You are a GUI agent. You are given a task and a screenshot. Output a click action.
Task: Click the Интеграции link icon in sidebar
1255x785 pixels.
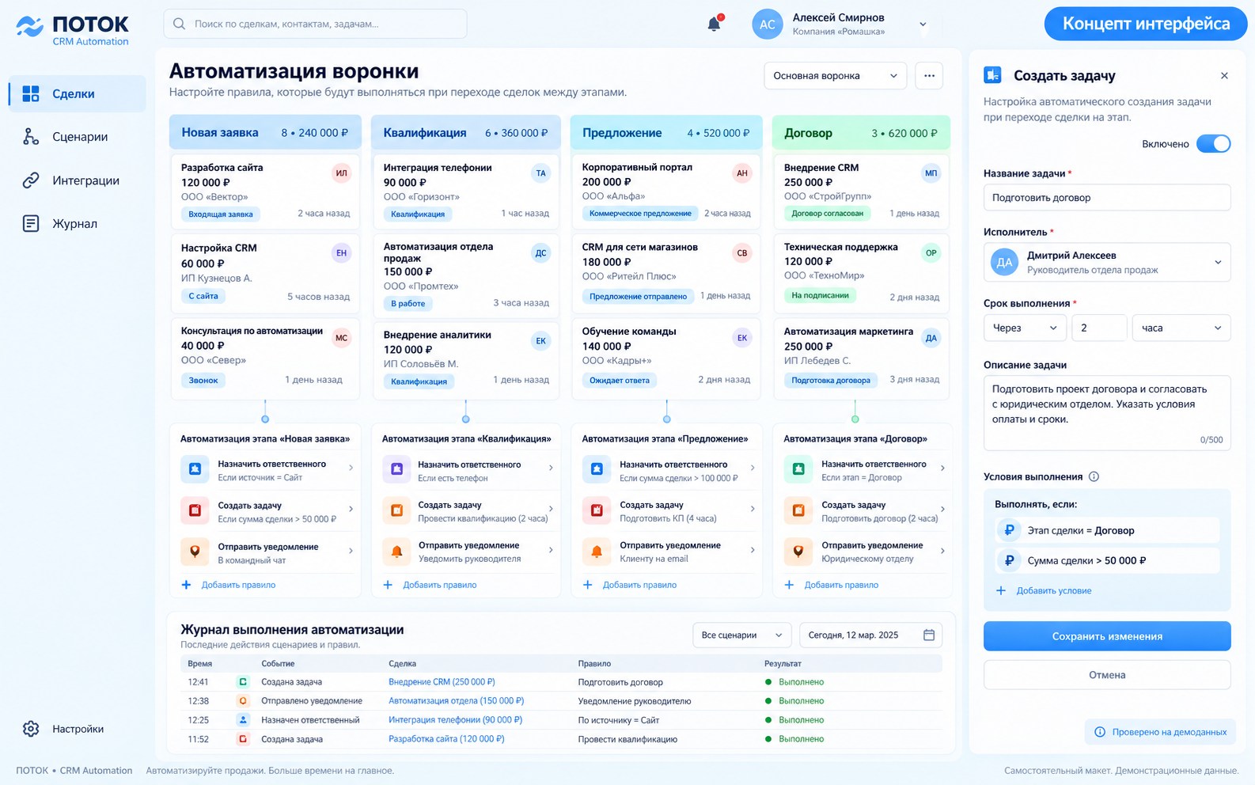pos(31,180)
